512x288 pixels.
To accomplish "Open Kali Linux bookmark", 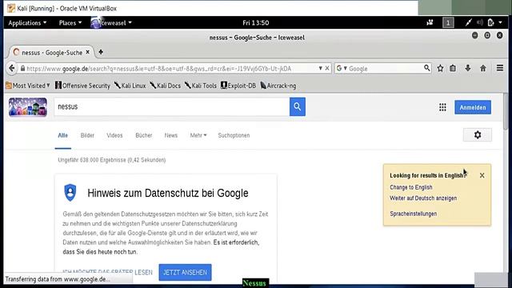I will click(x=130, y=86).
